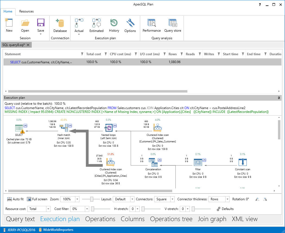This screenshot has height=233, width=285.
Task: Open the Cost filter dropdown
Action: pyautogui.click(x=87, y=209)
